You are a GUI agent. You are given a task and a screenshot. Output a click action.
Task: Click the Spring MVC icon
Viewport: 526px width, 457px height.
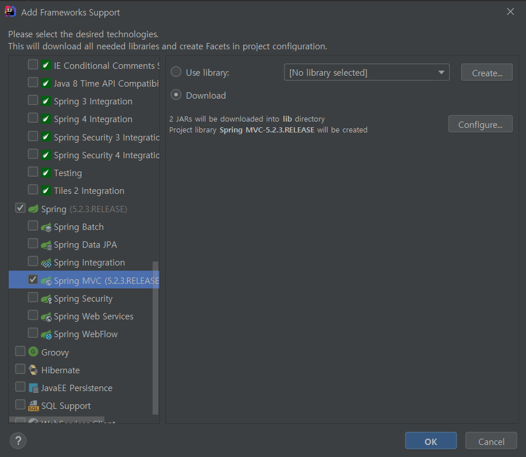[x=46, y=281]
